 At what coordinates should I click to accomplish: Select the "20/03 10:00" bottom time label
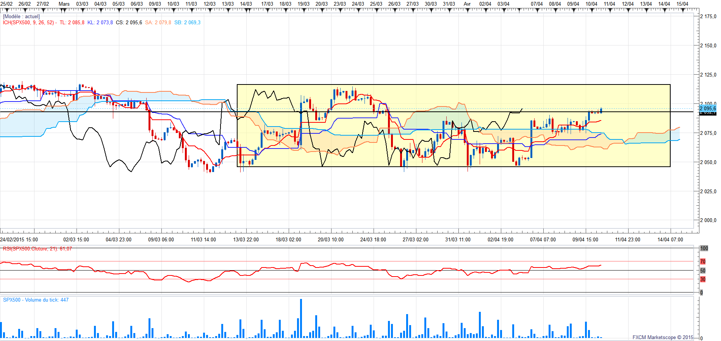[330, 240]
